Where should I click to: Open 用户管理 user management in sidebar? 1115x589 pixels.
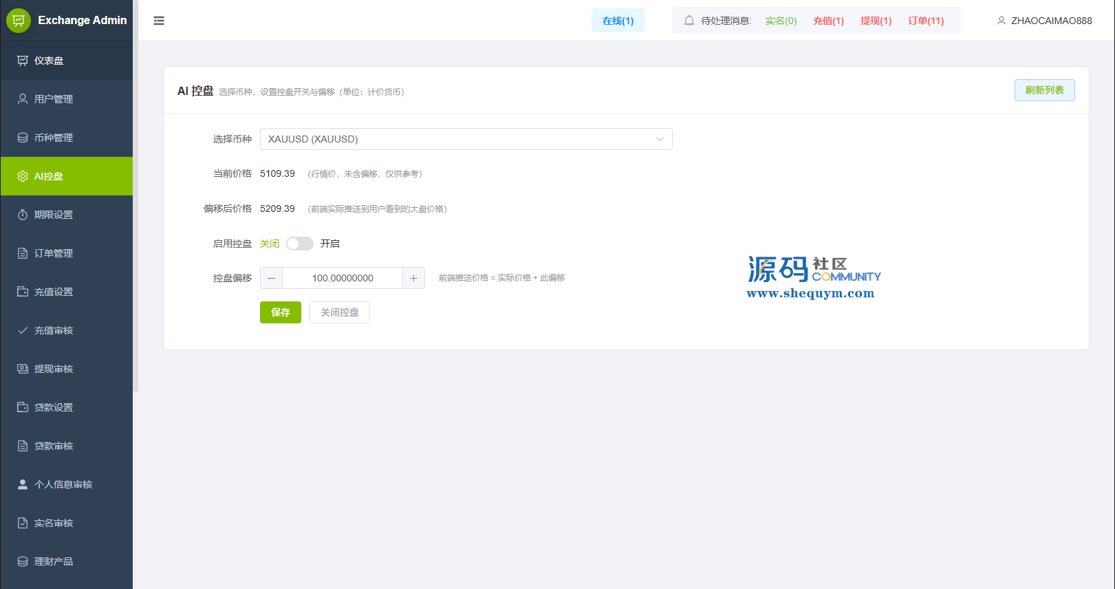tap(54, 99)
